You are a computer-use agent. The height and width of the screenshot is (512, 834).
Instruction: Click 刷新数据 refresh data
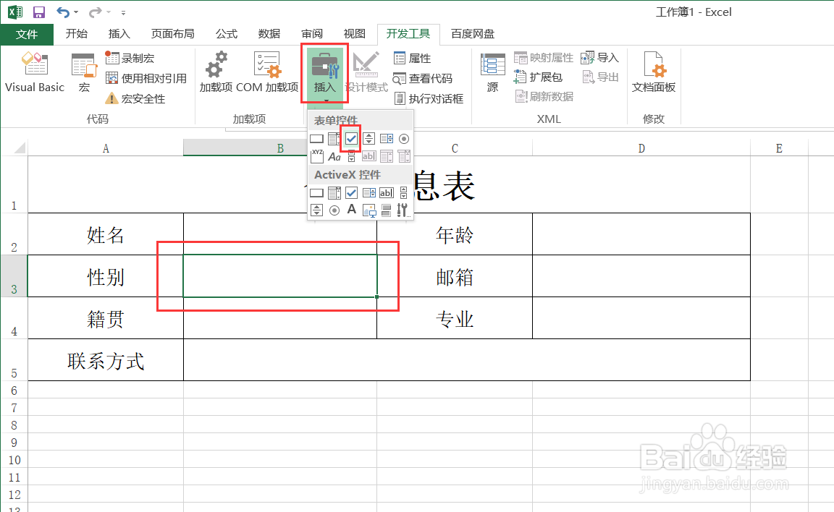pos(544,96)
